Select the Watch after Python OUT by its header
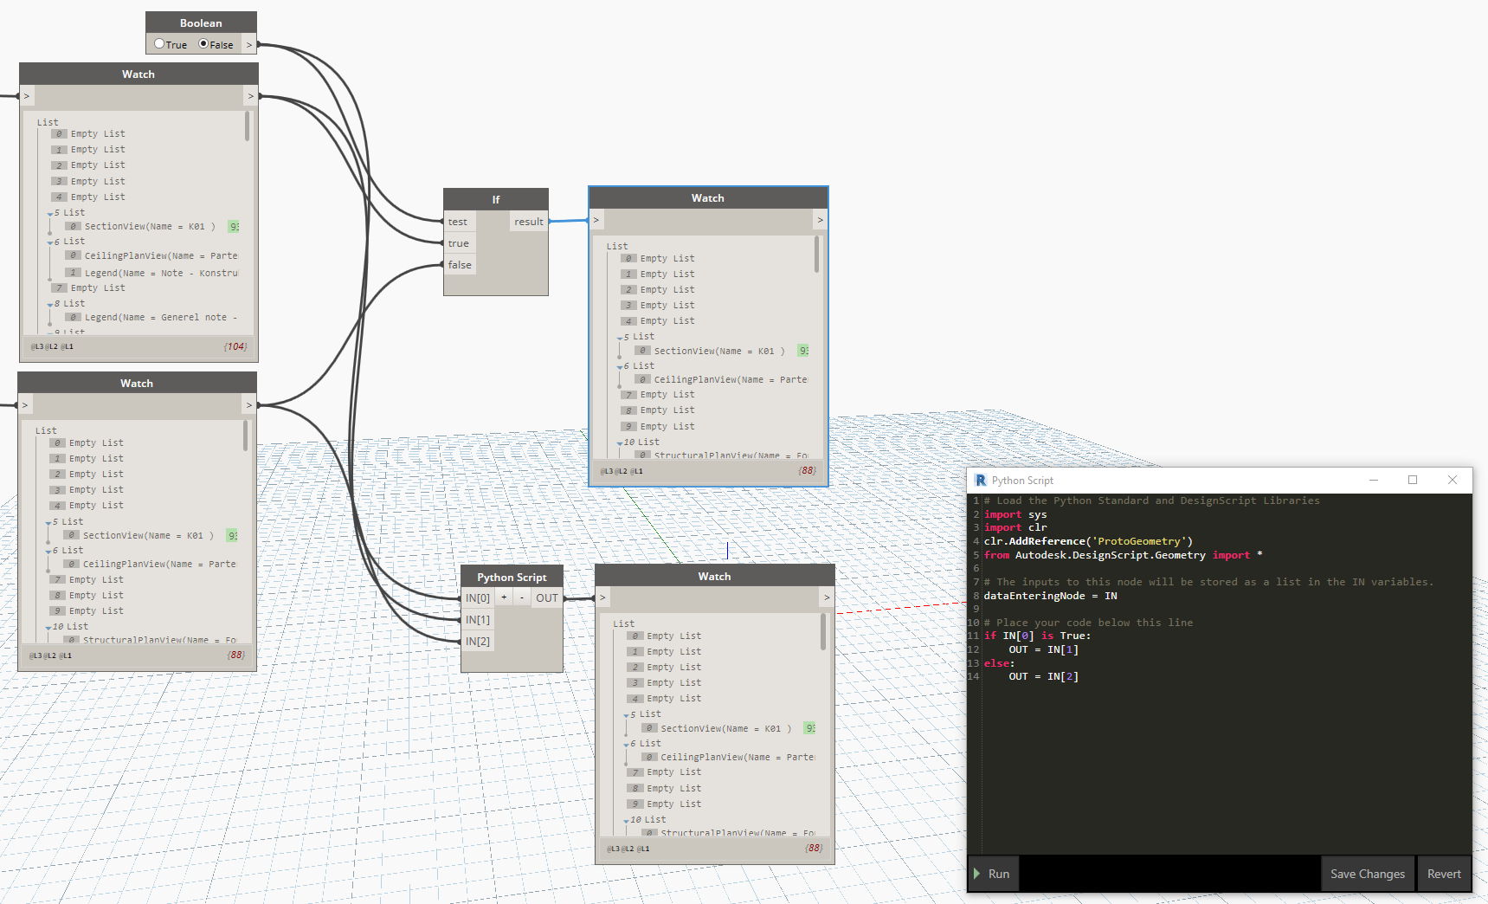 point(715,576)
